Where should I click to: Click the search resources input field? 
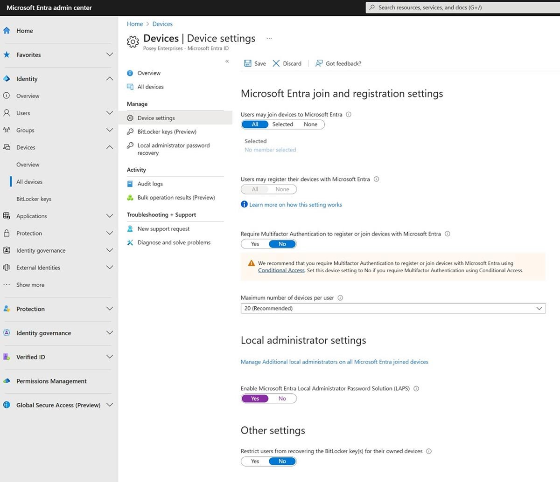click(x=462, y=7)
